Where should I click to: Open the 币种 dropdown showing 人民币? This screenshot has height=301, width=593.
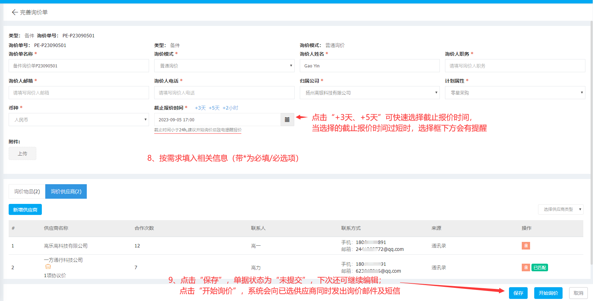pyautogui.click(x=79, y=120)
